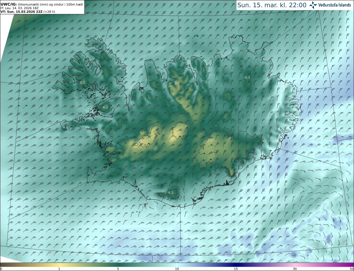Click the 5 label on the color scale
Screen dimensions: 354x271
click(x=118, y=269)
